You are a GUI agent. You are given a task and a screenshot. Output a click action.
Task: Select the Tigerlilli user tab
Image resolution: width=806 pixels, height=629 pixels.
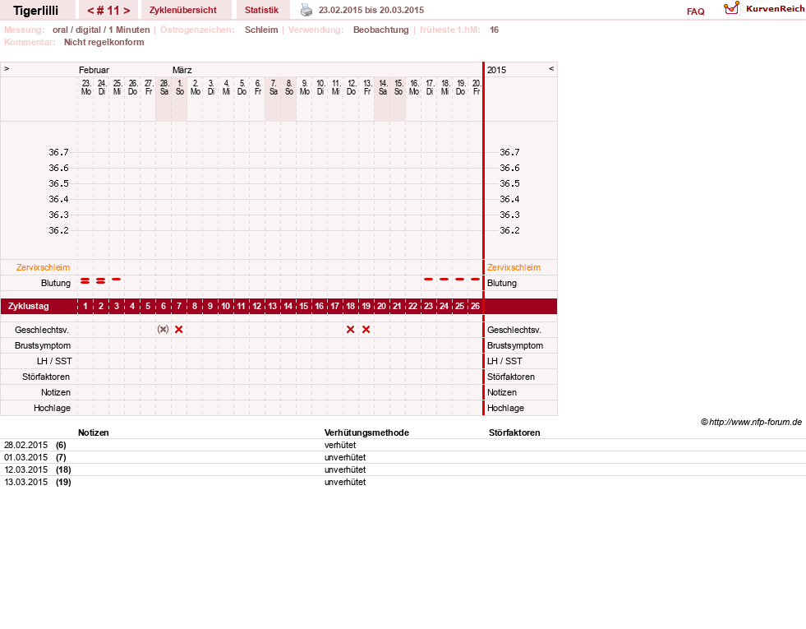coord(36,11)
